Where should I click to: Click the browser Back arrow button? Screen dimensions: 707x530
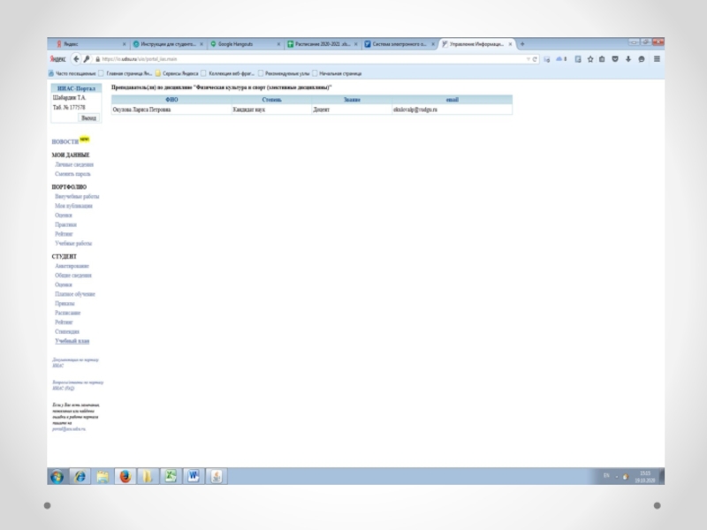click(x=76, y=59)
